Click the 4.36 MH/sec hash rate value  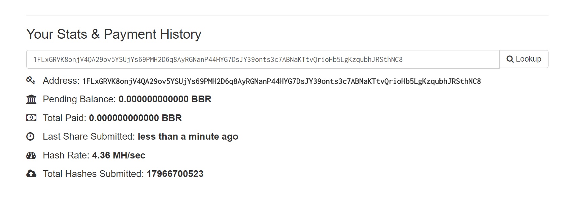pyautogui.click(x=119, y=155)
